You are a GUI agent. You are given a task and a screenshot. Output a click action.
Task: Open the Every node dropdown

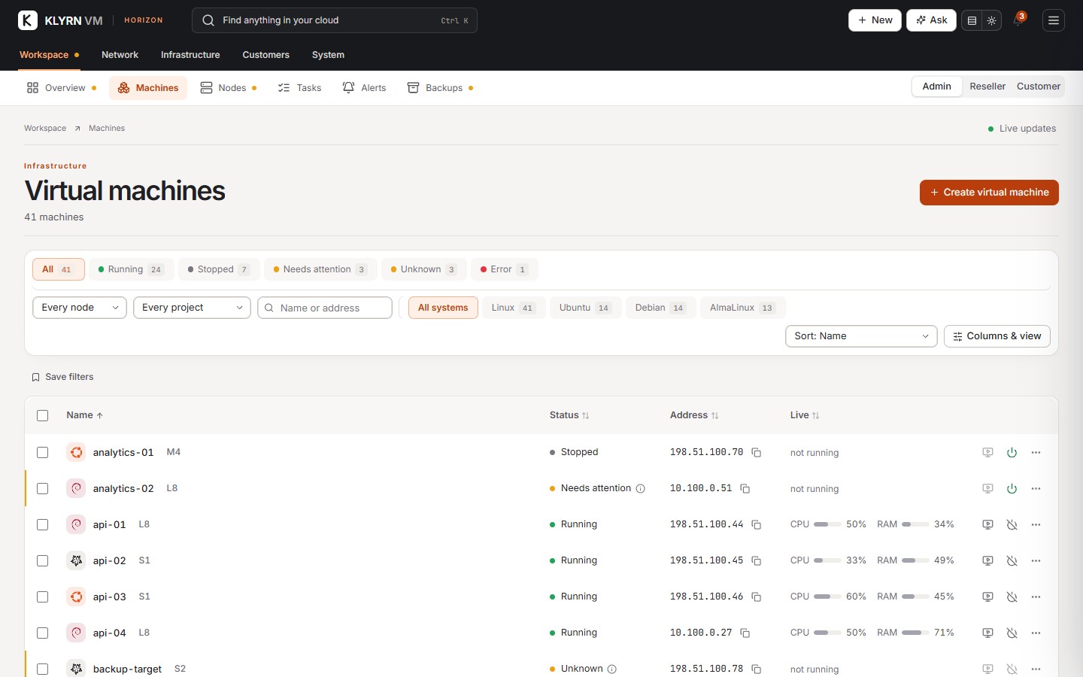pos(80,308)
